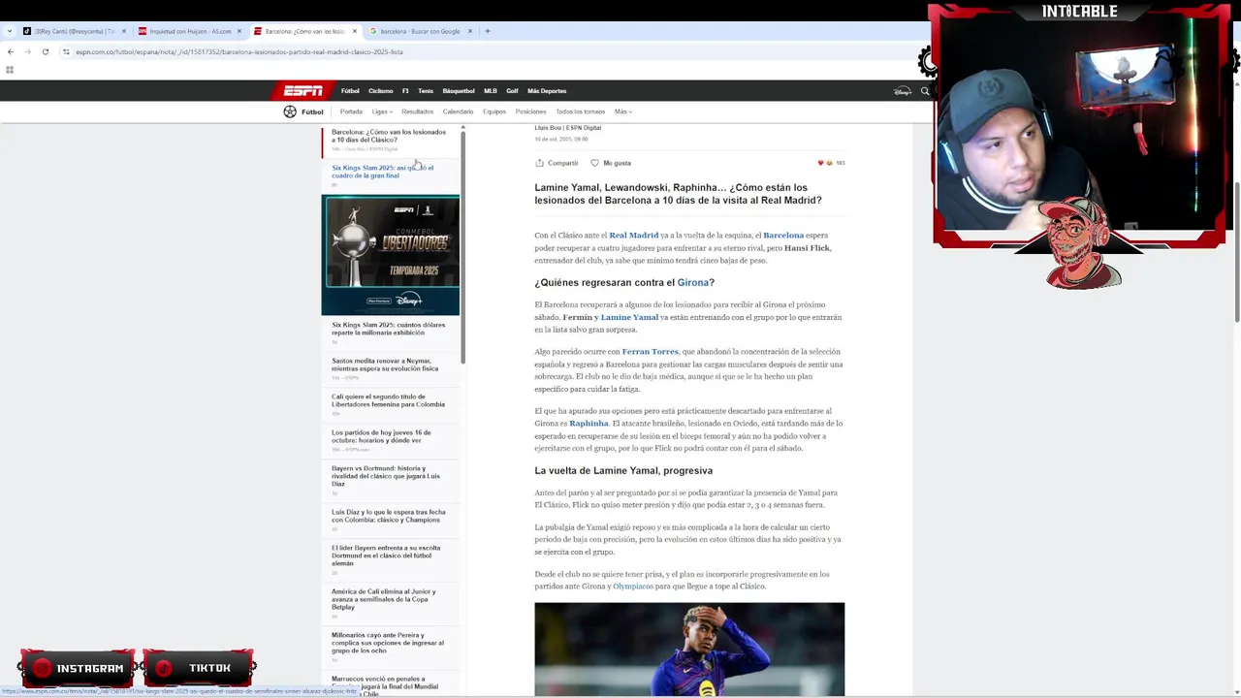Click the soccer ball Fútbol icon
Viewport: 1241px width, 698px height.
point(290,111)
